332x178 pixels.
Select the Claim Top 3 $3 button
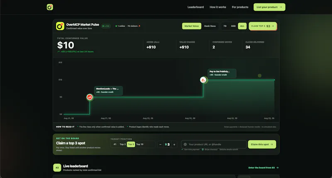(263, 26)
